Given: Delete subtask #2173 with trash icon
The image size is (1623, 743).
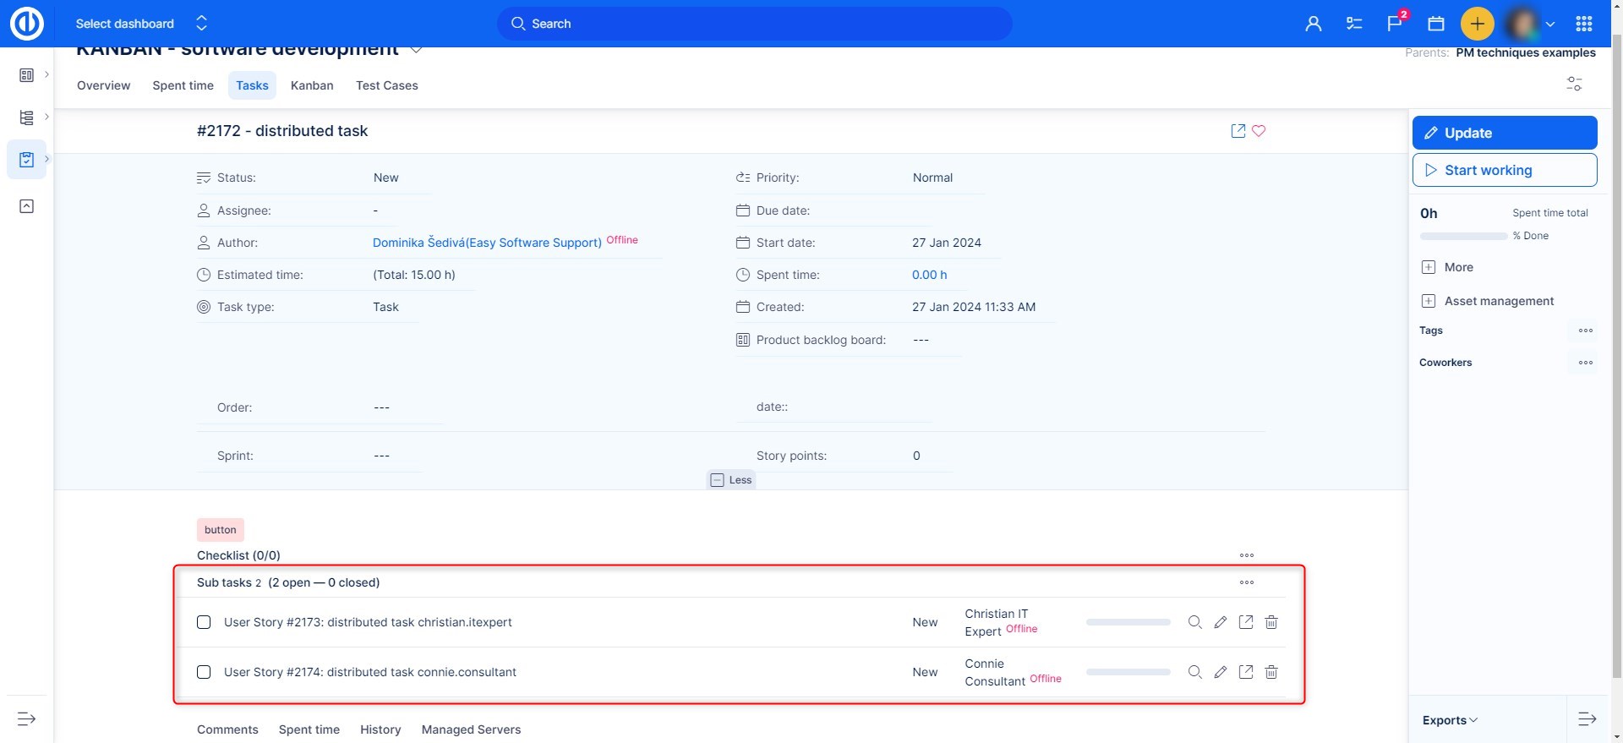Looking at the screenshot, I should (1271, 622).
